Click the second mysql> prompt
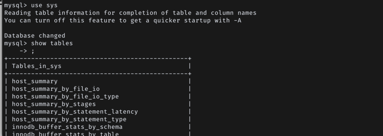Screen dimensions: 383x136 pyautogui.click(x=16, y=43)
